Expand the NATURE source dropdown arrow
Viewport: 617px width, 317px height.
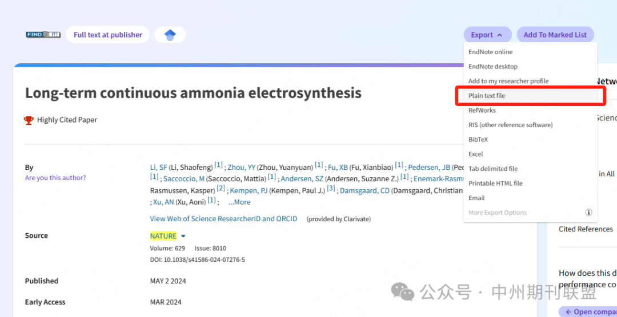183,236
